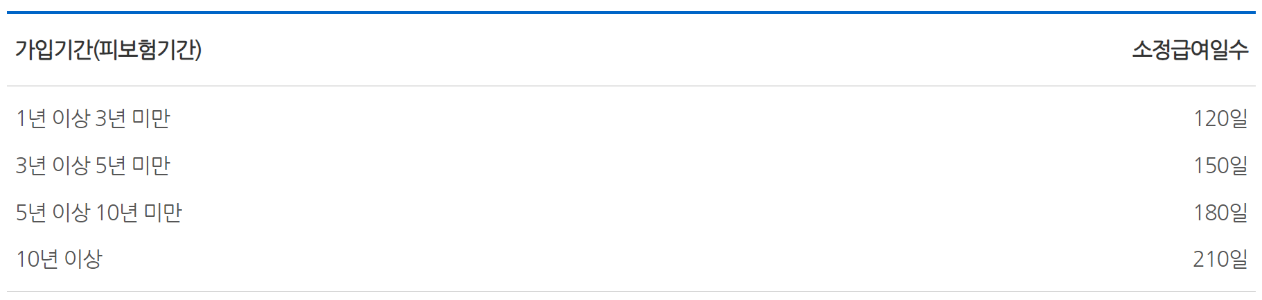Image resolution: width=1262 pixels, height=300 pixels.
Task: Select the 1년 이상 3년 미만 row label
Action: (x=93, y=118)
